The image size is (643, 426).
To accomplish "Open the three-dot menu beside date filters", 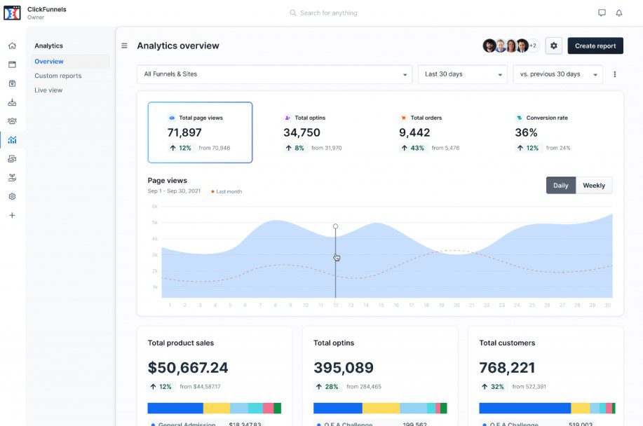I will point(615,74).
